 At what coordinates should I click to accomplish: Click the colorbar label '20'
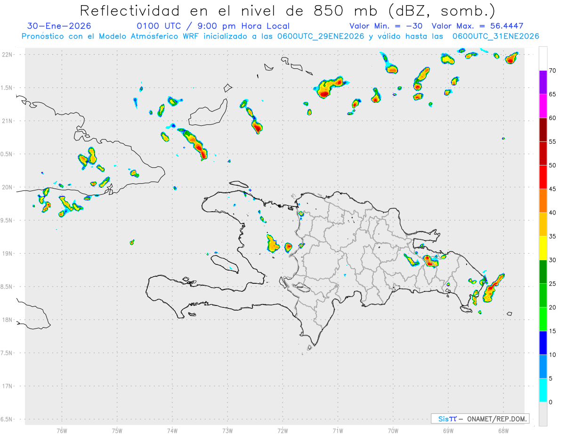coord(553,307)
